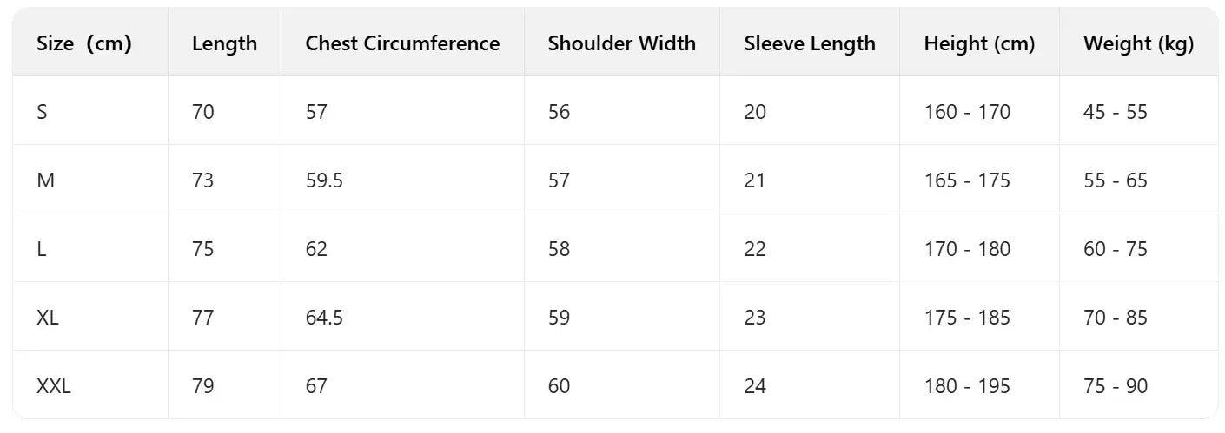Click the M size row label
Viewport: 1225px width, 433px height.
pyautogui.click(x=45, y=180)
